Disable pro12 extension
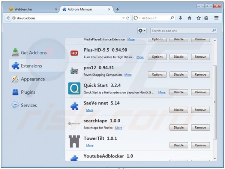Screen dimensions: 225x169 (178, 75)
